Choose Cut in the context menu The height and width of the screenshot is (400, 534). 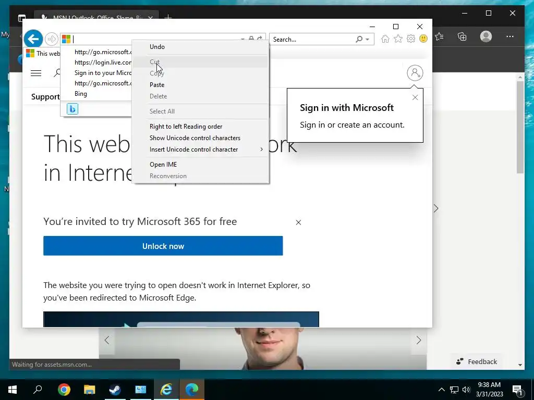pos(200,62)
